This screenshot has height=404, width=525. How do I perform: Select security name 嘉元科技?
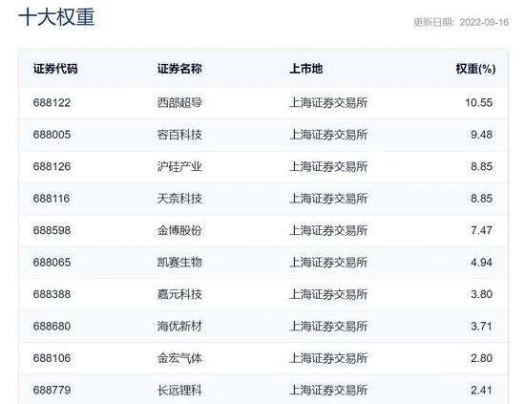click(x=179, y=294)
